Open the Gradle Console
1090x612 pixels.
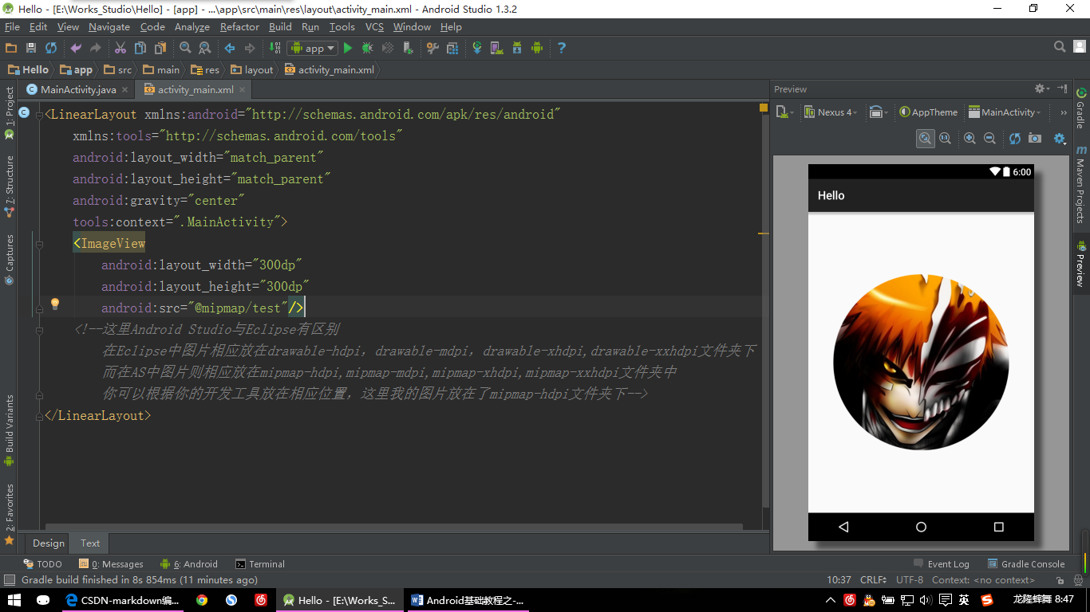coord(1026,563)
